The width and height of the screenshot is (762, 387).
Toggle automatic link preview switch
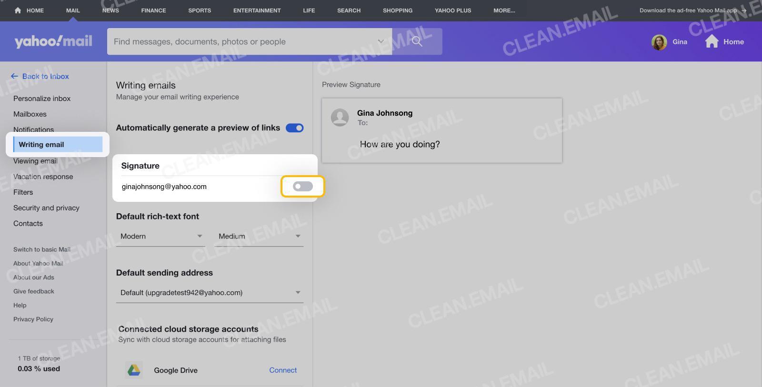294,128
